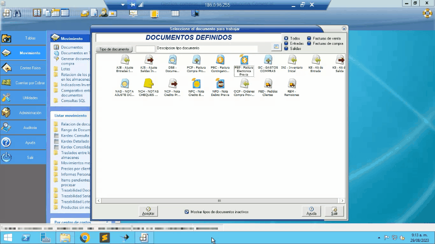
Task: Switch to the Conteo Fisico sidebar section
Action: click(23, 68)
